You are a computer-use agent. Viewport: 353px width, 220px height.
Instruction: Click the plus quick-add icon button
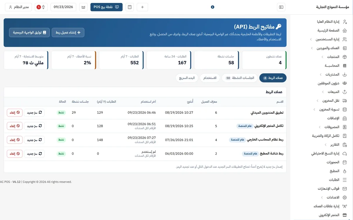142,7
